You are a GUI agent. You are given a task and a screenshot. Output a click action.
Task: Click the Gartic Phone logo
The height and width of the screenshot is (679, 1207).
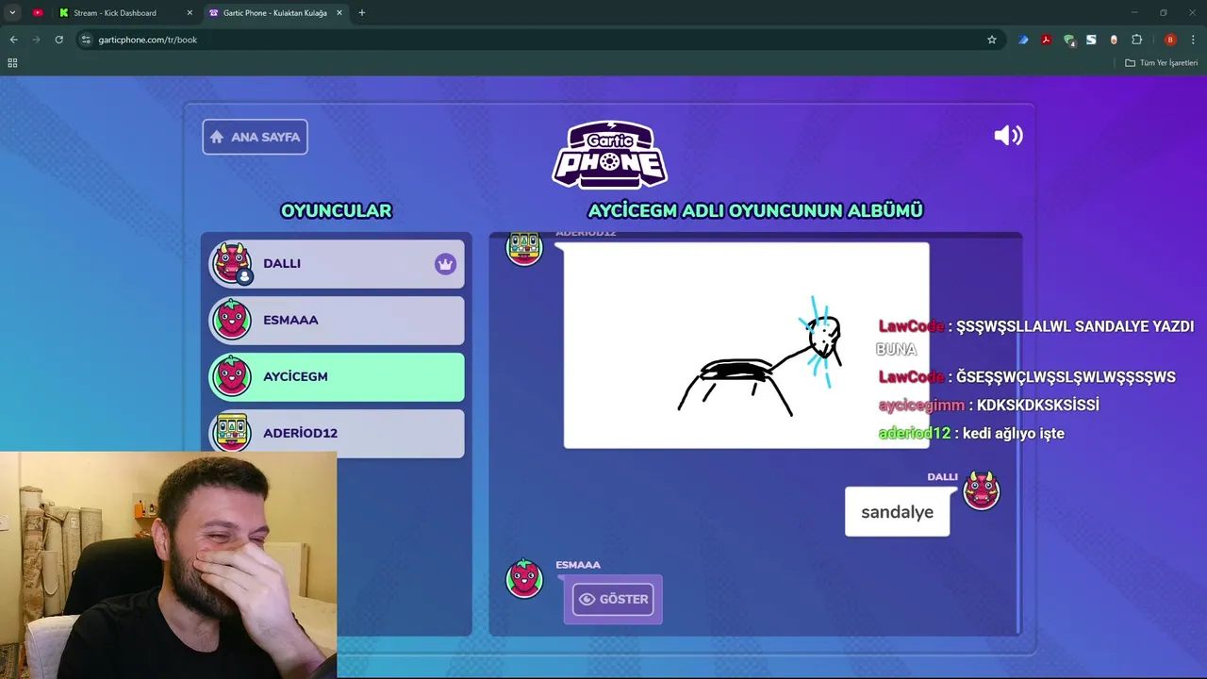[610, 154]
